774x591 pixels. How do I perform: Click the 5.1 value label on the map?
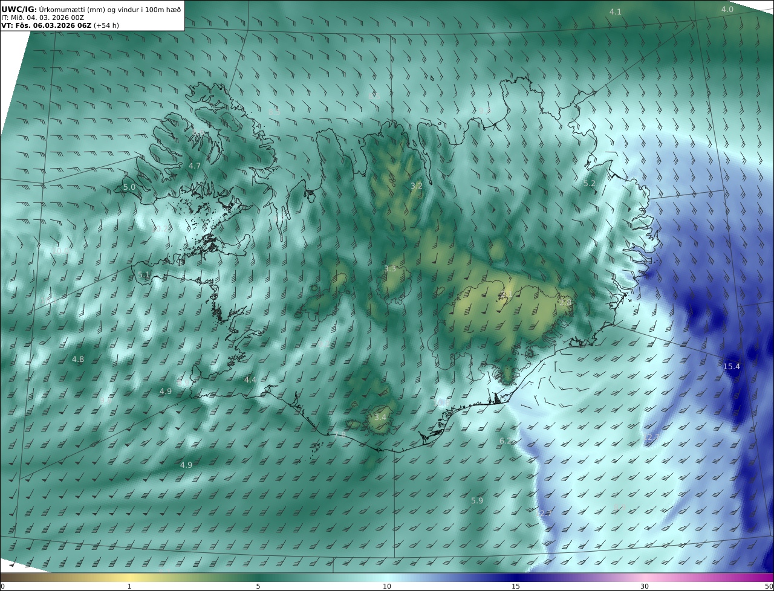click(143, 274)
